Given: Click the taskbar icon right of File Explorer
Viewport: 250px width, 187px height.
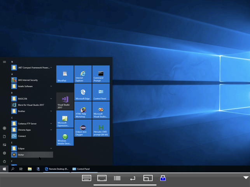Looking at the screenshot, I should click(x=38, y=169).
